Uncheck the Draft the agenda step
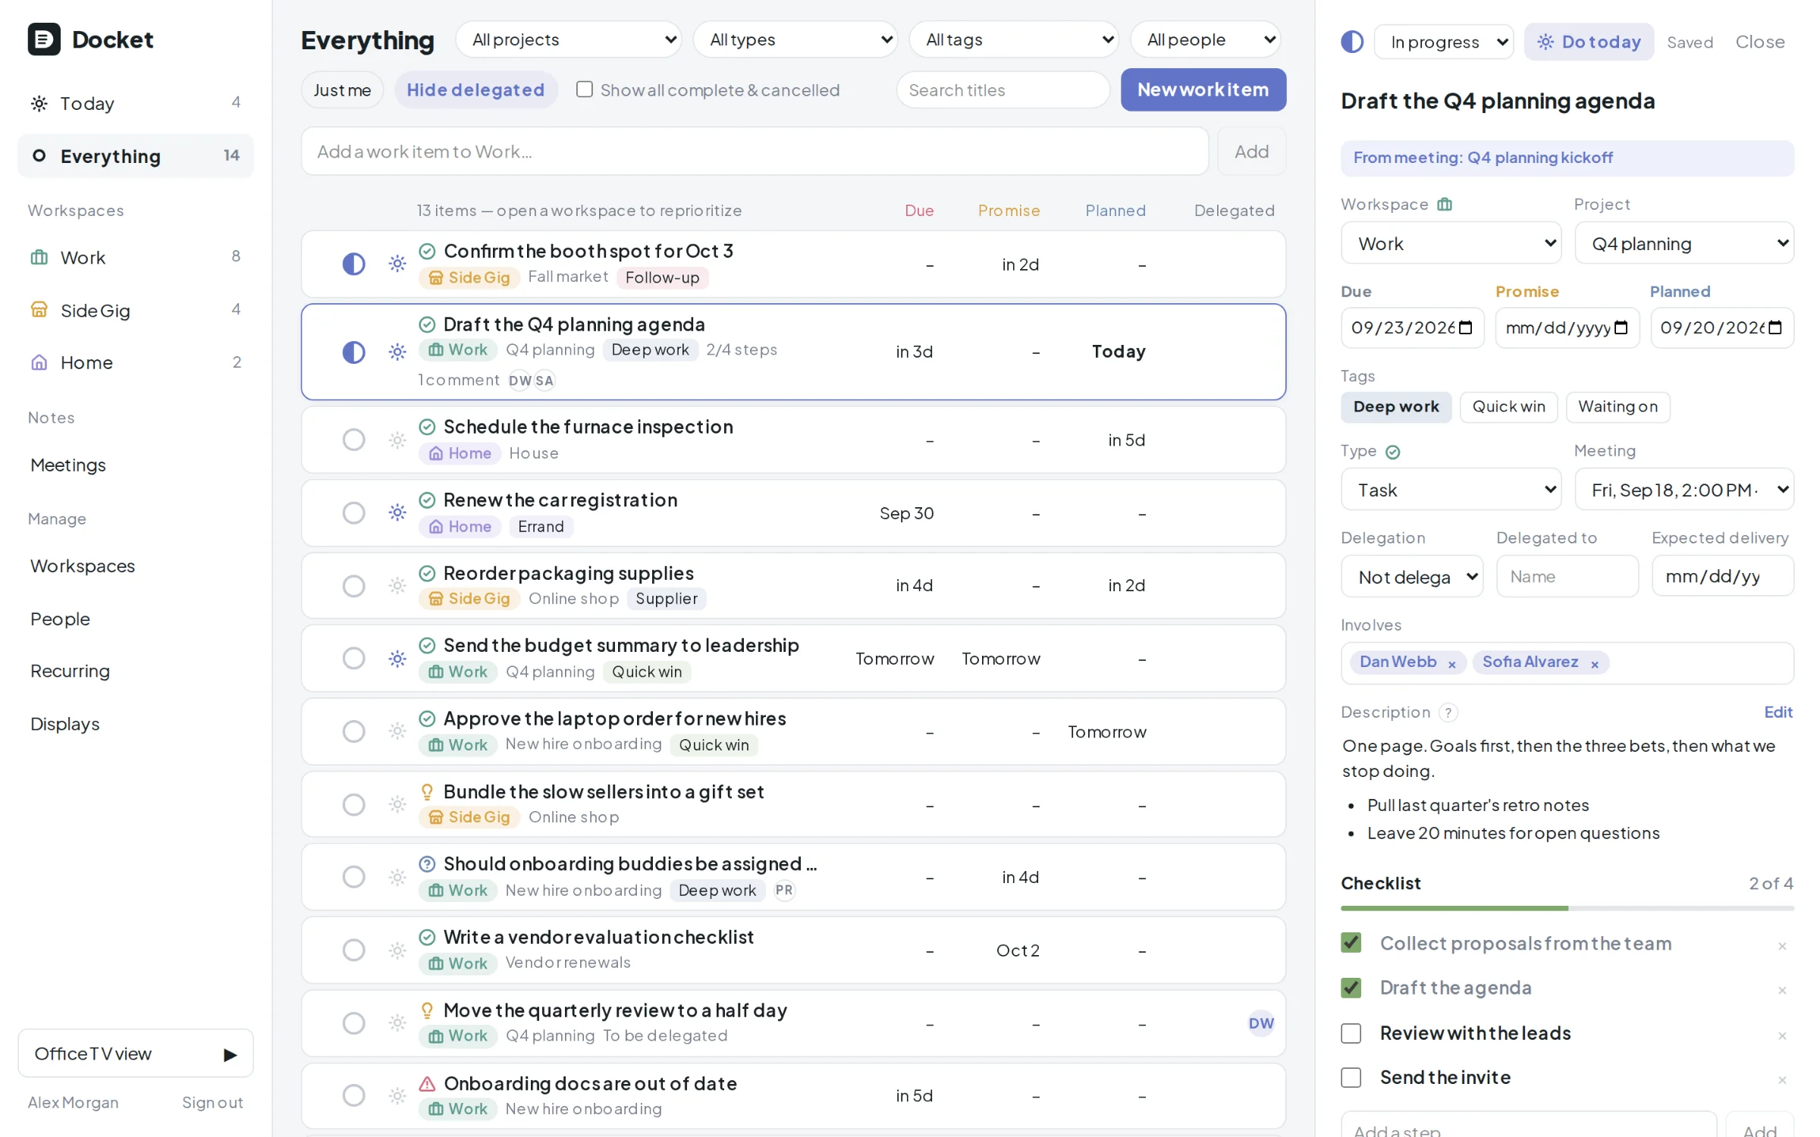 click(1351, 988)
